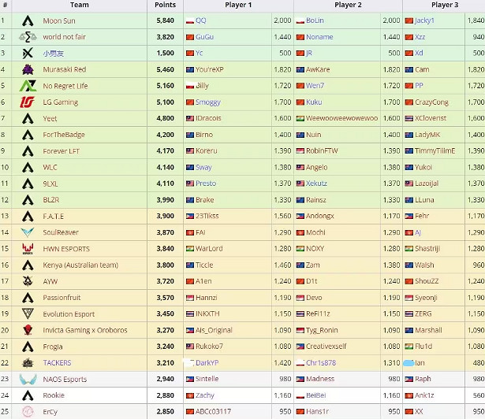485x419 pixels.
Task: Click the world not fair team logo
Action: coord(28,37)
